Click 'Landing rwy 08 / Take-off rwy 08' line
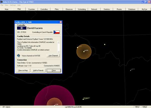 pyautogui.click(x=29, y=46)
